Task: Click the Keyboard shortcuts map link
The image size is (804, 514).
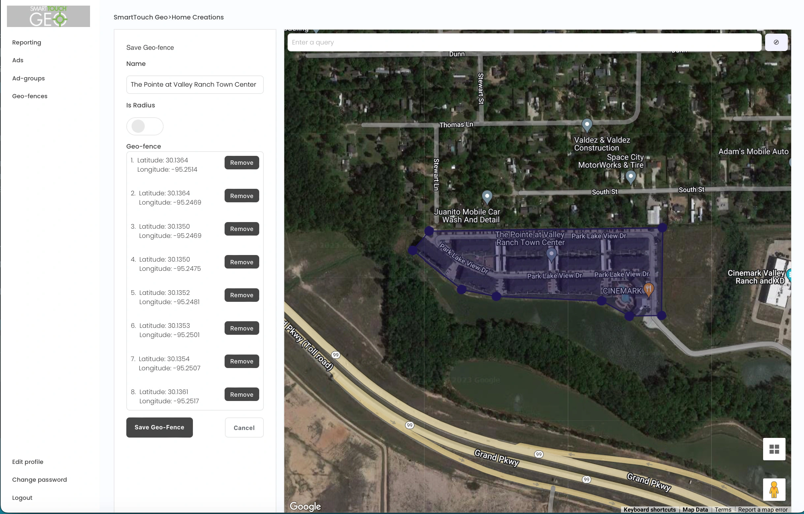Action: tap(649, 510)
